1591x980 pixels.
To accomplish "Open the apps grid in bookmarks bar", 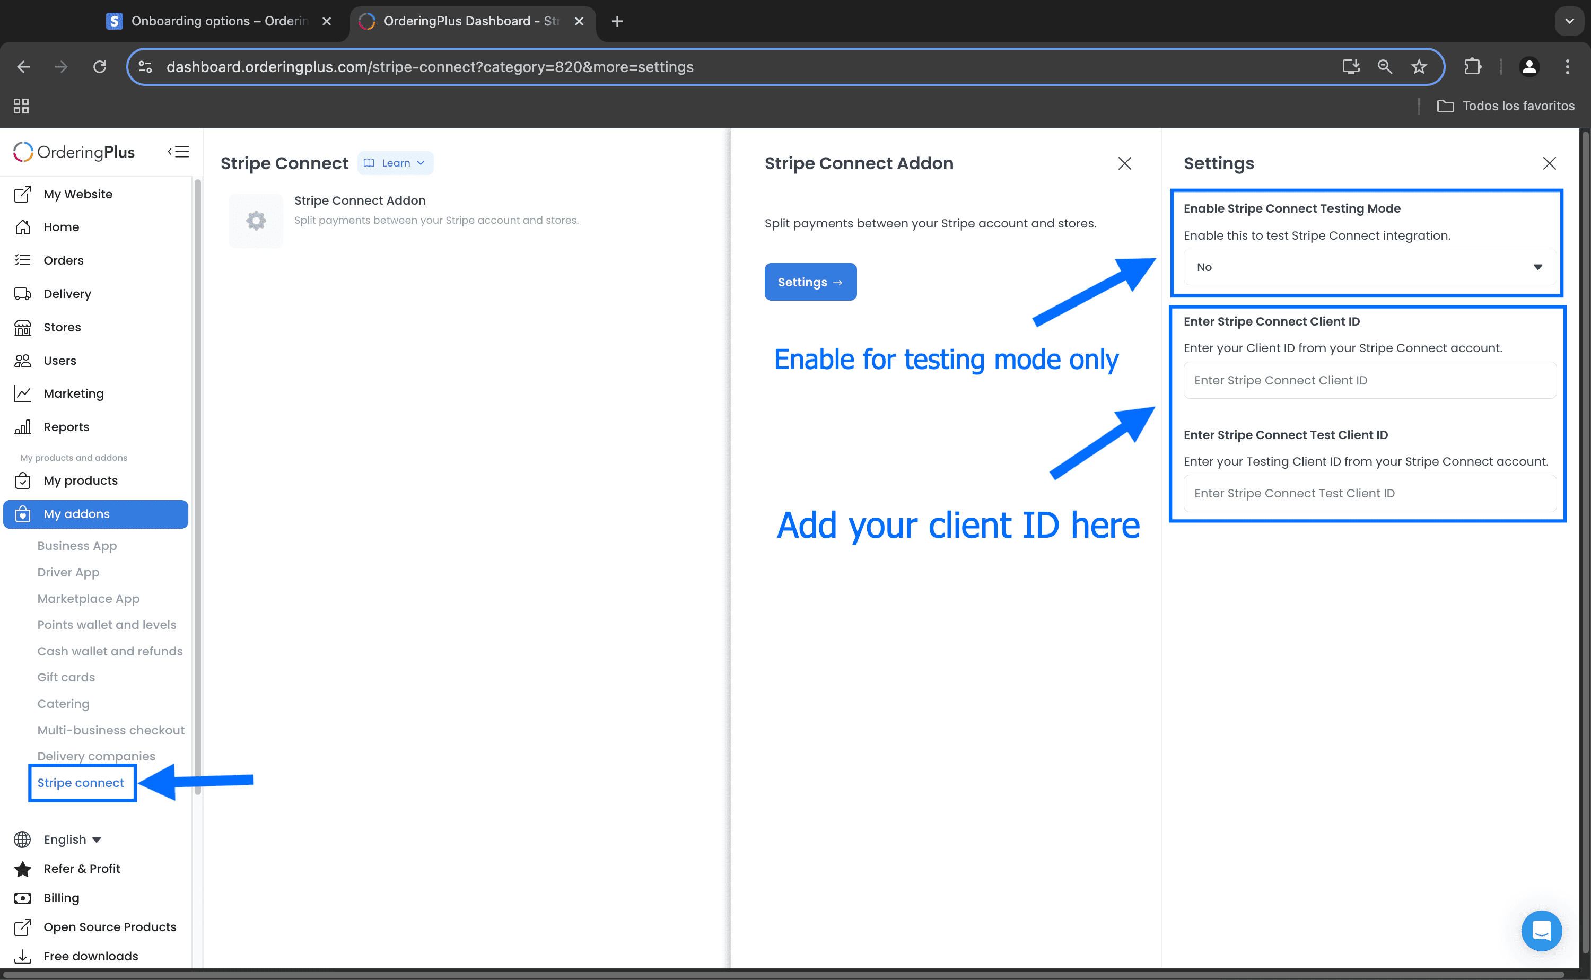I will [x=21, y=106].
